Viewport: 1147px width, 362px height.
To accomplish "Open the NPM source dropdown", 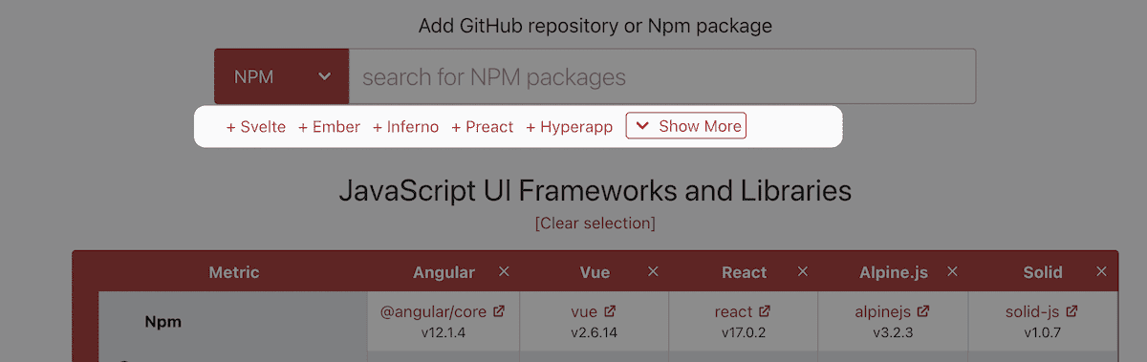I will 281,76.
